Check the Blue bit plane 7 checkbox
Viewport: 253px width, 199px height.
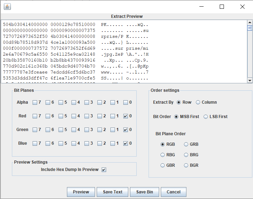point(35,144)
